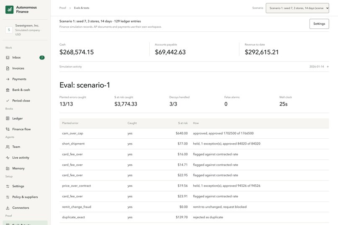Click the $ at risk column header
This screenshot has width=338, height=225.
(182, 123)
